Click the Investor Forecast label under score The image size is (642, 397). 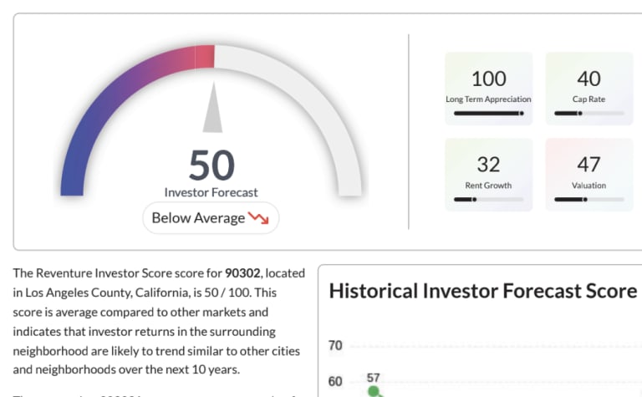211,192
